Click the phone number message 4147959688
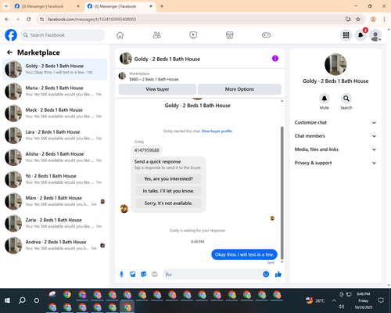The width and height of the screenshot is (391, 313). pyautogui.click(x=146, y=150)
